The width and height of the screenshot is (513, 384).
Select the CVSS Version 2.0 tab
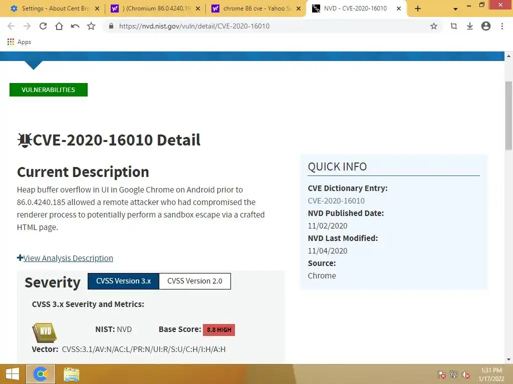[195, 281]
